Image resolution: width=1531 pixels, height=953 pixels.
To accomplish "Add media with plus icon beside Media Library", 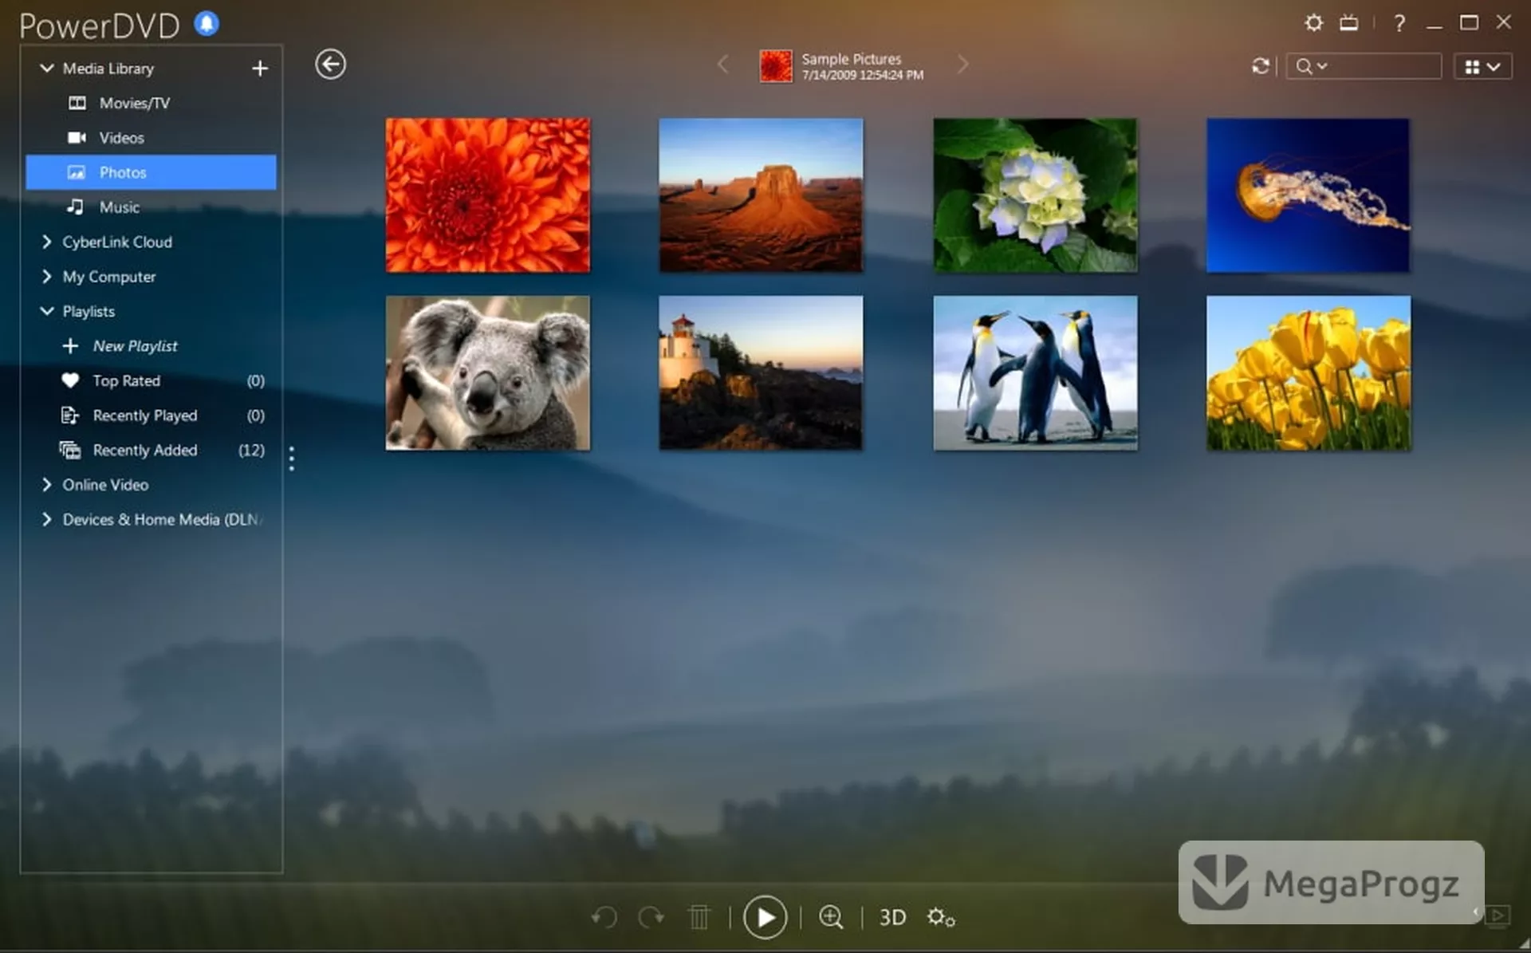I will [x=260, y=69].
